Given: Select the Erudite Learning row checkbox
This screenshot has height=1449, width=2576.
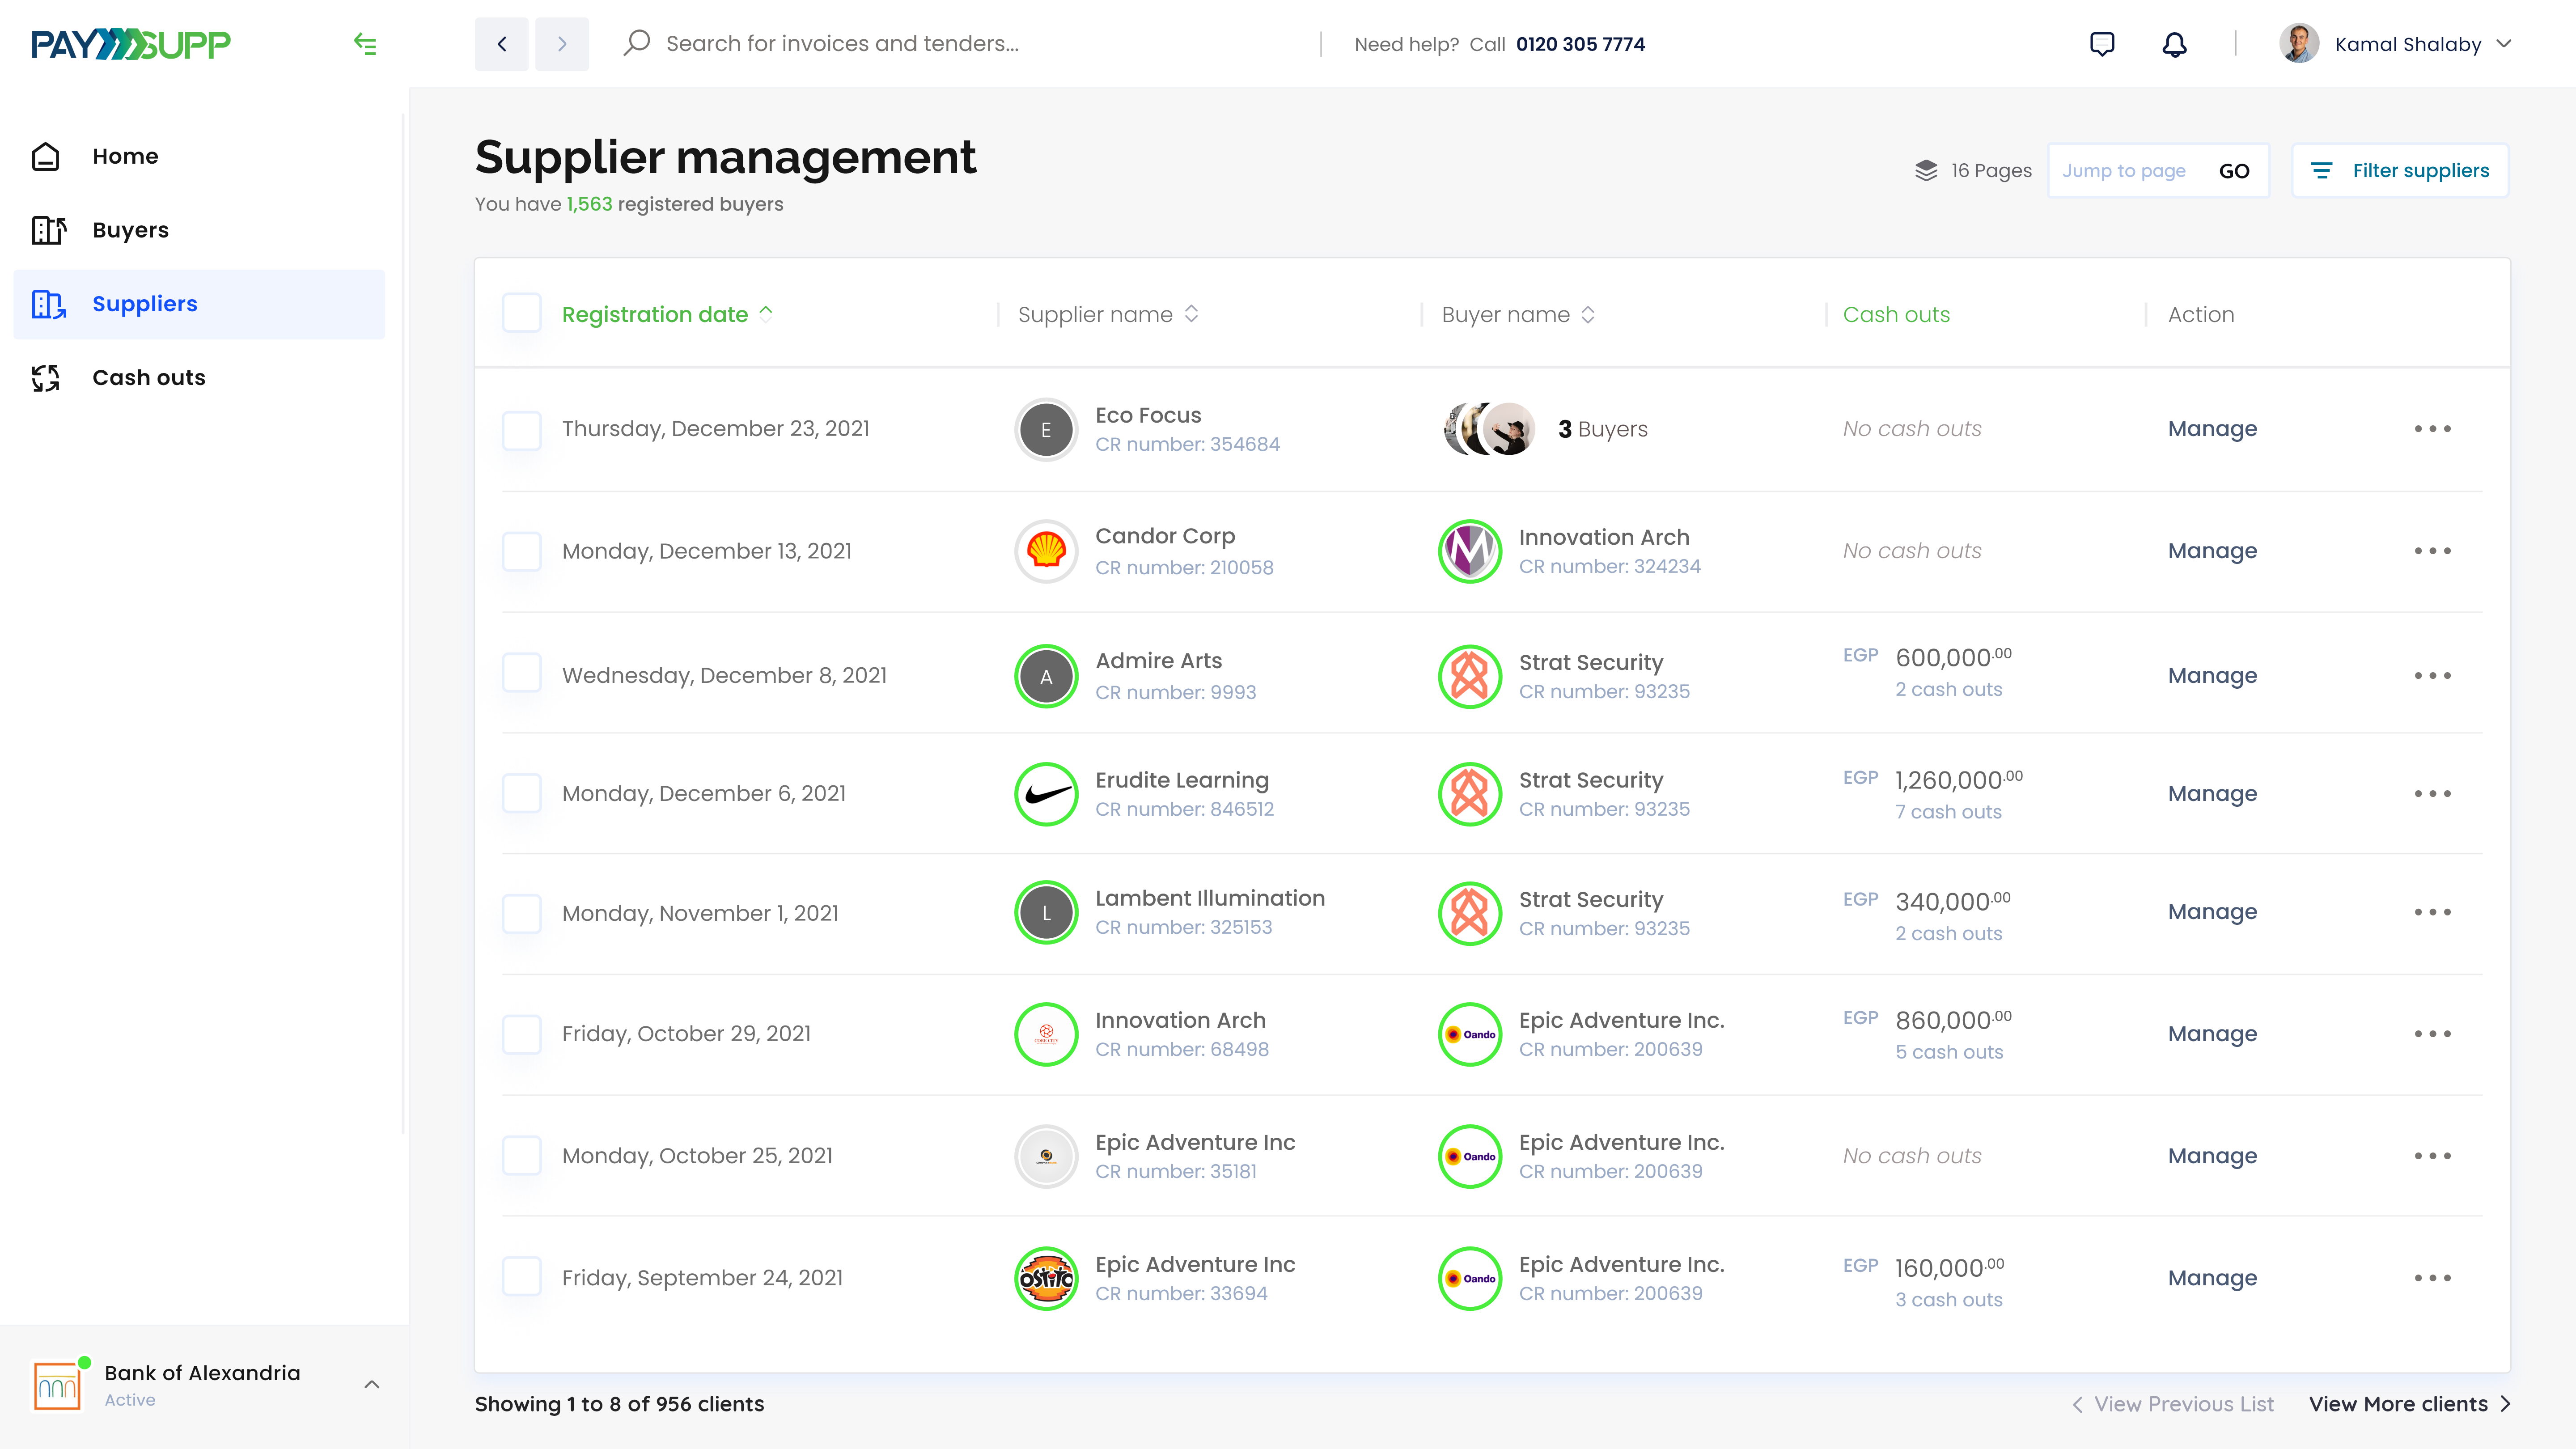Looking at the screenshot, I should pyautogui.click(x=522, y=794).
